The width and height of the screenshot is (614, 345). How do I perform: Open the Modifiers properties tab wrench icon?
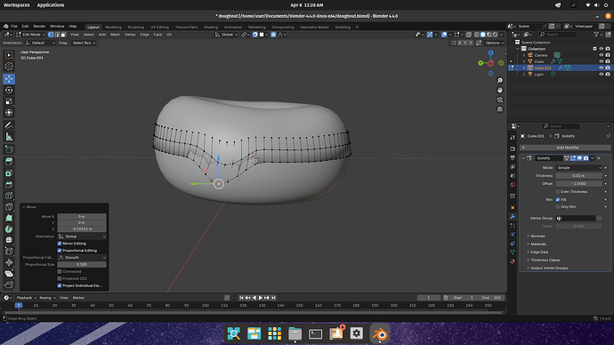pyautogui.click(x=513, y=216)
